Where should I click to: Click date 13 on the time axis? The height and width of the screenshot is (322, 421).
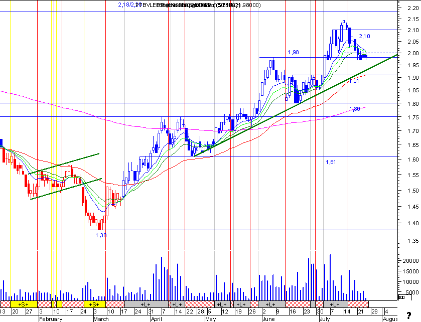[x=3, y=311]
